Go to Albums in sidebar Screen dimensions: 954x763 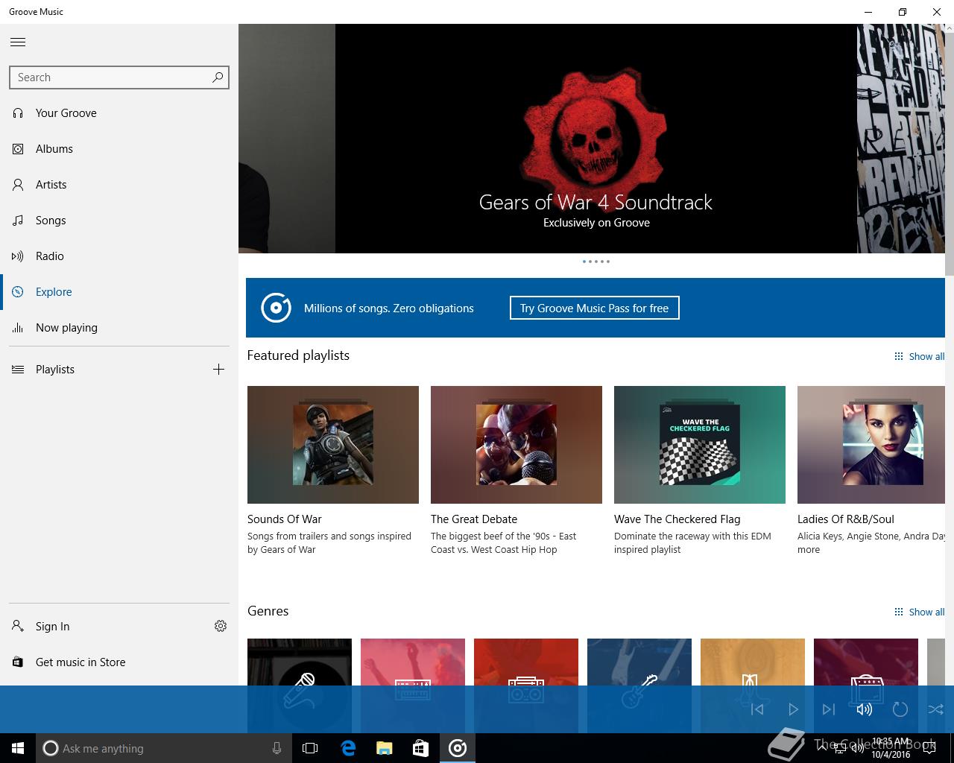tap(119, 149)
